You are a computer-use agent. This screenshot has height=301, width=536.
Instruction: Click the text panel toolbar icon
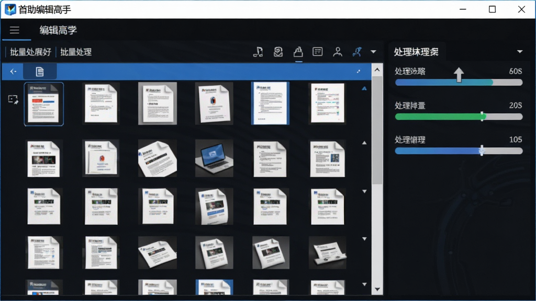tap(318, 52)
